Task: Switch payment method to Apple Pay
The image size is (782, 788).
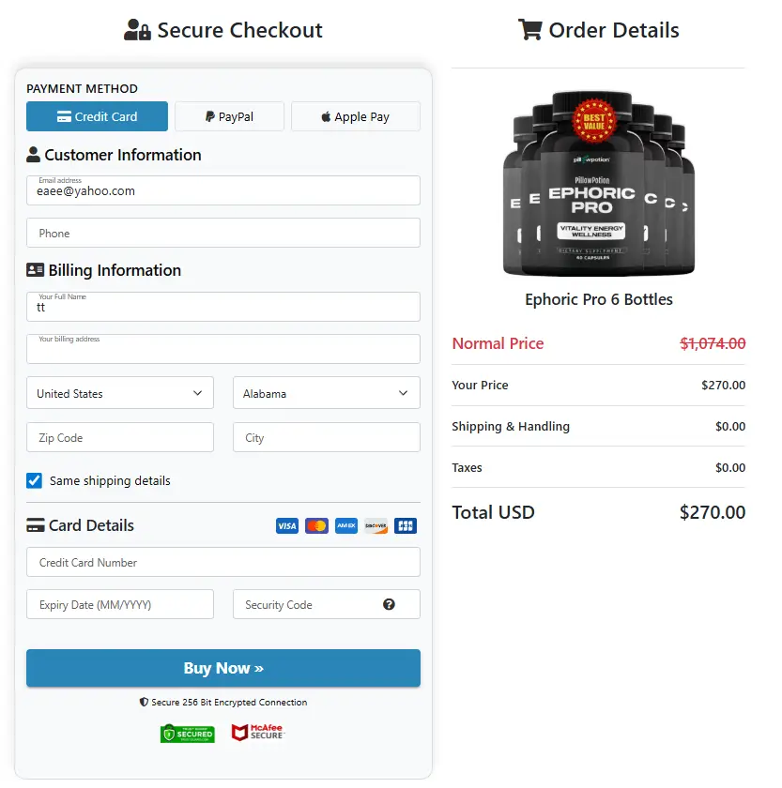Action: coord(355,115)
